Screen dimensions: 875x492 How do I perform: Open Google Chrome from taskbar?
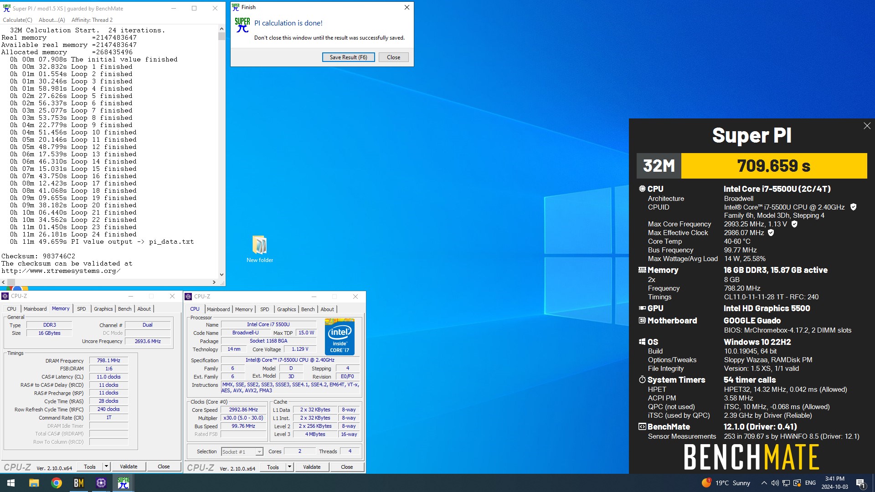(x=57, y=483)
